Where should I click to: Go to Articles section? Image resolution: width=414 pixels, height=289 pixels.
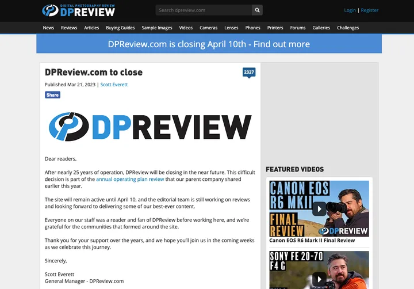91,28
